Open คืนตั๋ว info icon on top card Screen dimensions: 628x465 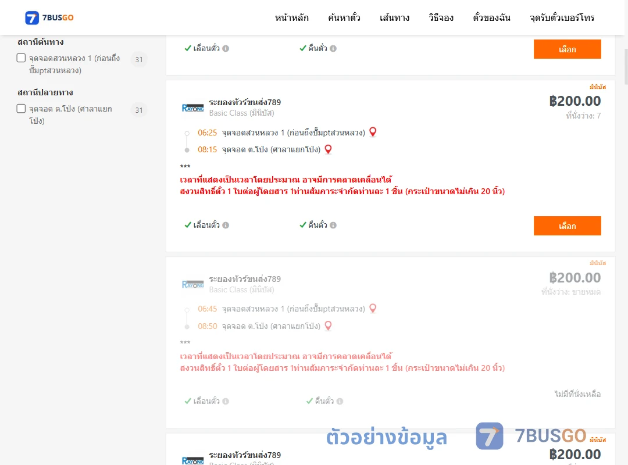333,48
